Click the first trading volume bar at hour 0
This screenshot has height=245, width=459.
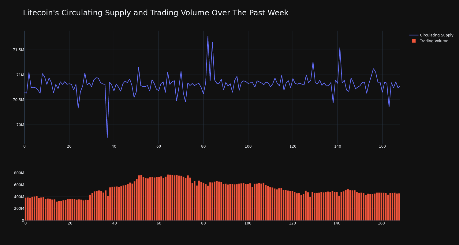[x=25, y=209]
